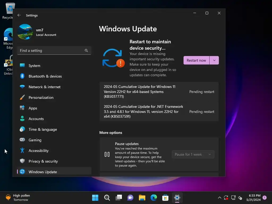Open Accounts settings
Screen dimensions: 272x204
(54, 119)
